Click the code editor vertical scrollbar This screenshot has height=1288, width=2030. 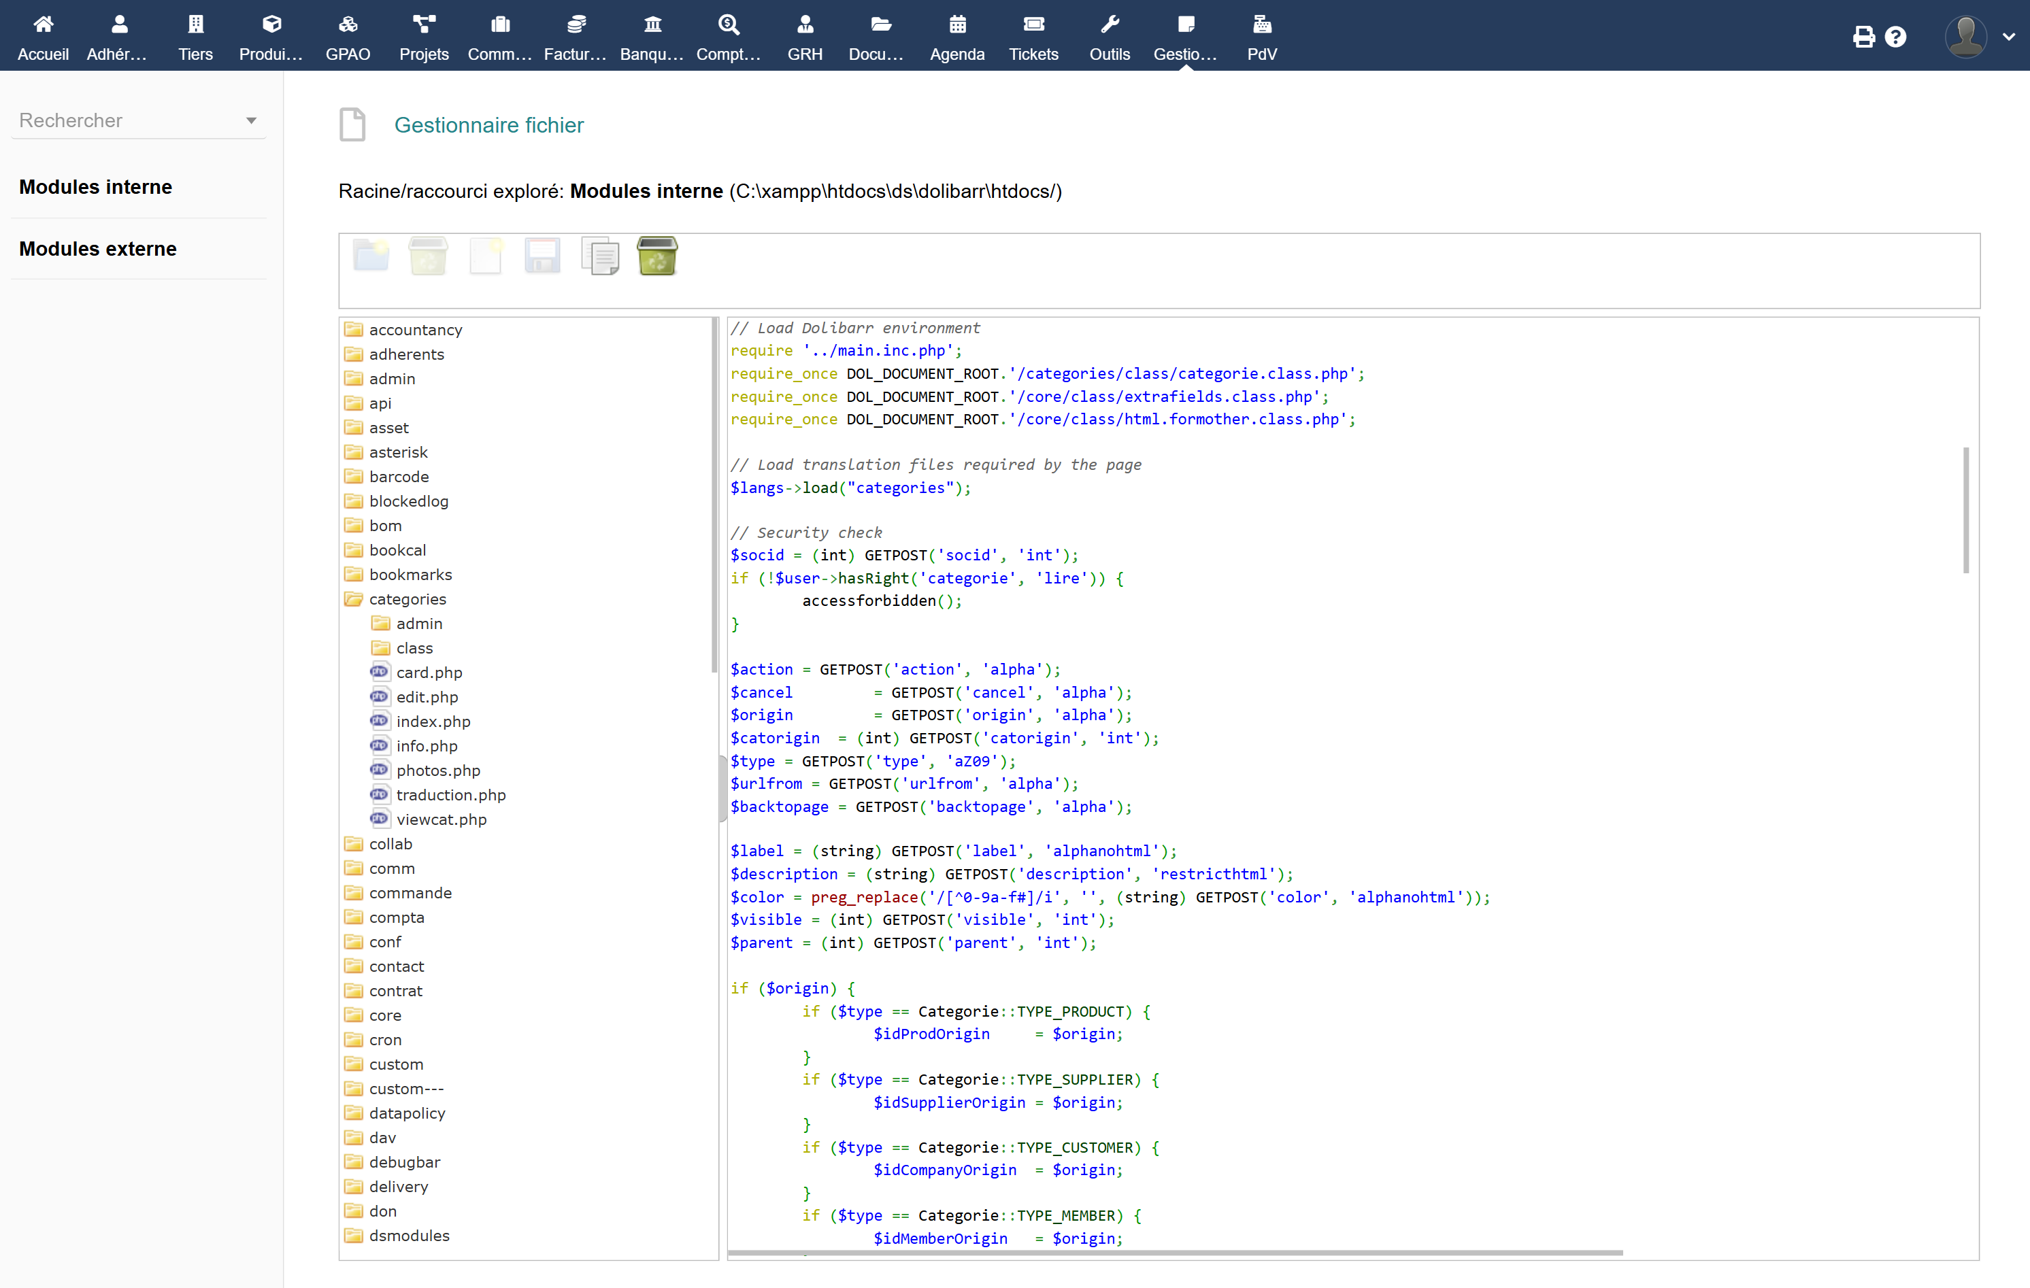[x=1965, y=510]
